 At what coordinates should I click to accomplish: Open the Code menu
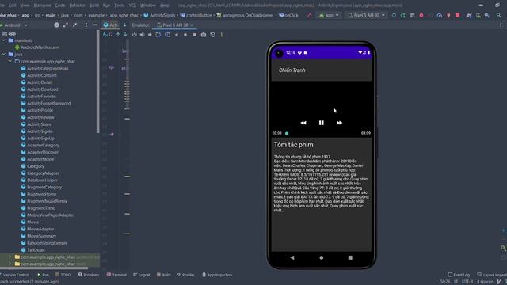60,6
